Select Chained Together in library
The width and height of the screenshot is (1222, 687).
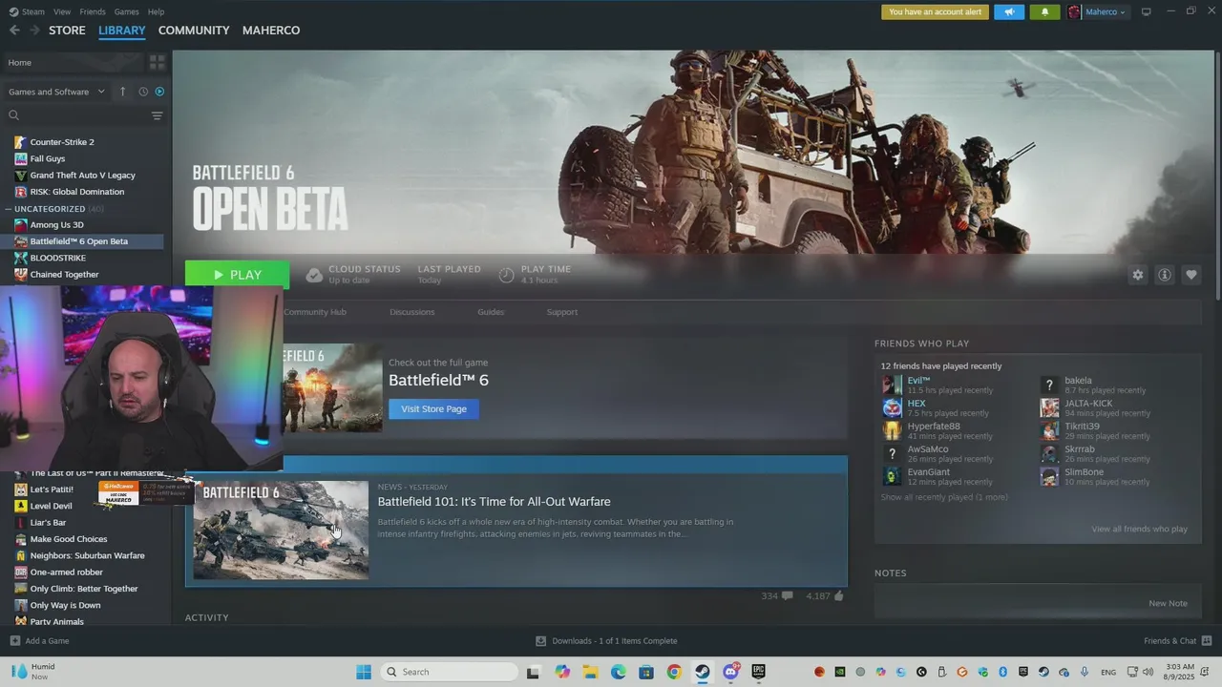point(64,275)
